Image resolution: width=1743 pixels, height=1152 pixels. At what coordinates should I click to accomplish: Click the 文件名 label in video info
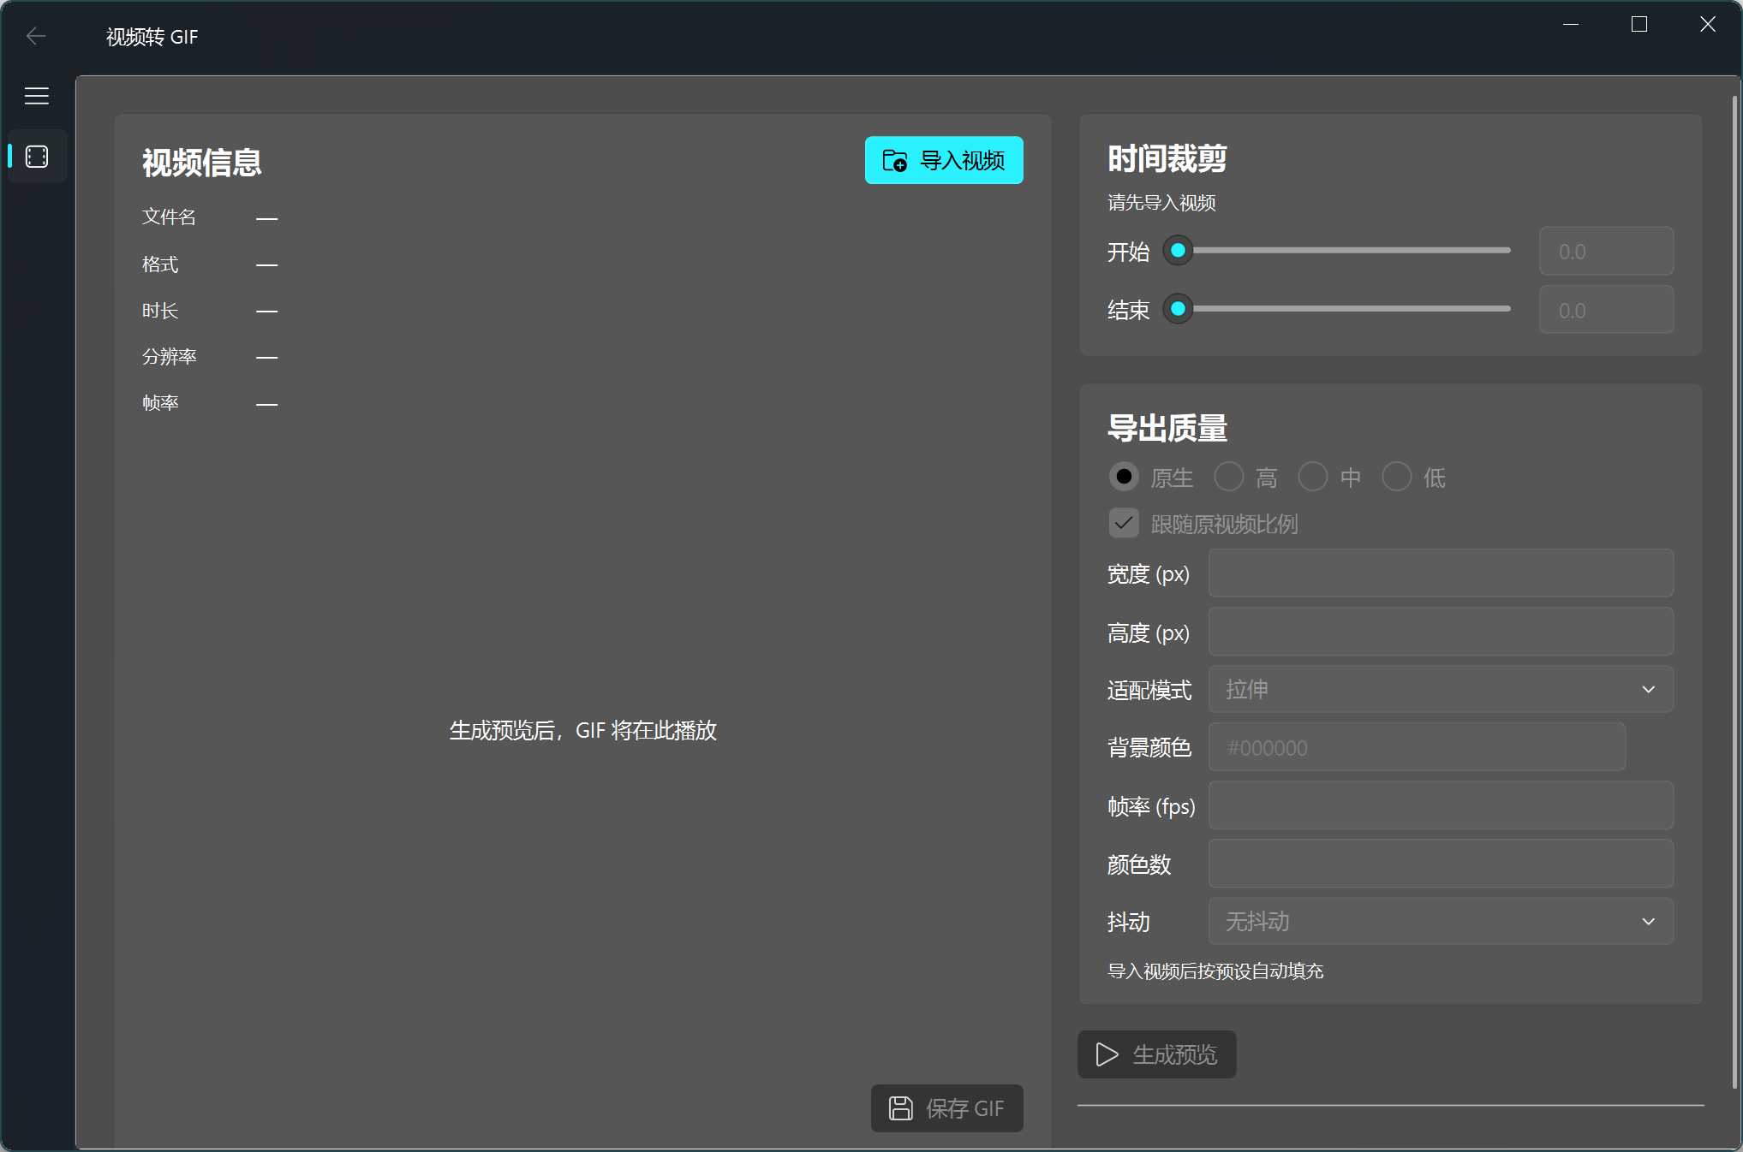[169, 217]
